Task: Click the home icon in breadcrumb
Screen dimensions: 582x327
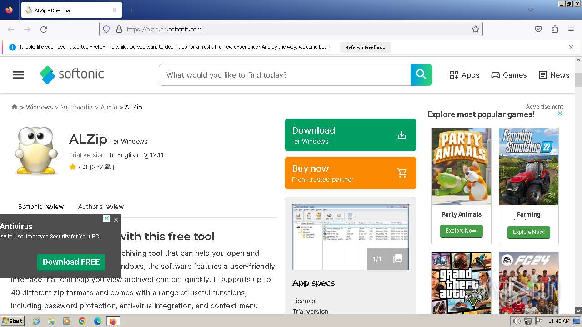Action: [15, 107]
